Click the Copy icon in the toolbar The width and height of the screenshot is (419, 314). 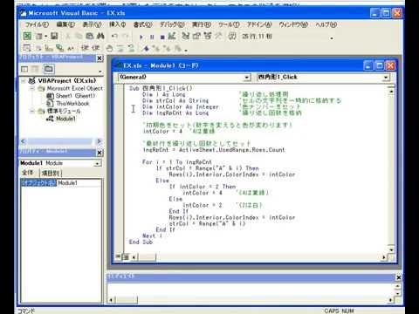click(79, 36)
